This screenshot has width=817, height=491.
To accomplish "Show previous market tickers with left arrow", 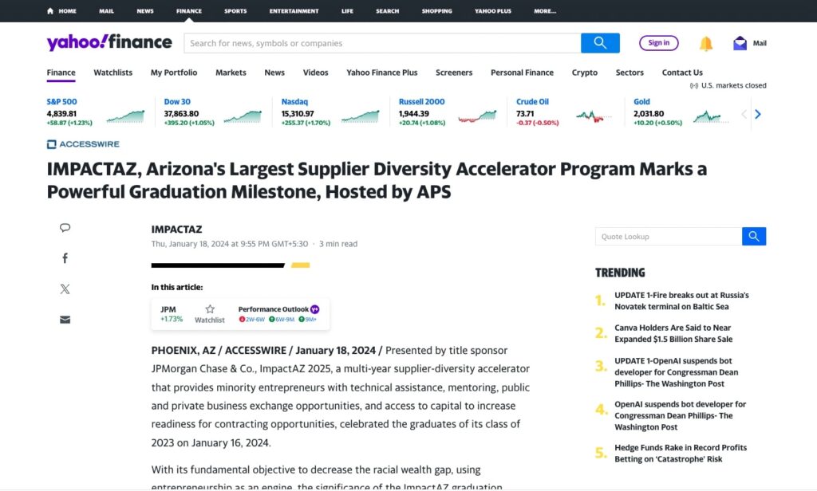I will (x=744, y=114).
